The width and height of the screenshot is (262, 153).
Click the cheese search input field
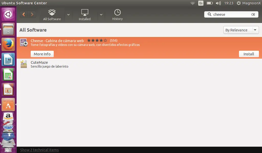(230, 15)
